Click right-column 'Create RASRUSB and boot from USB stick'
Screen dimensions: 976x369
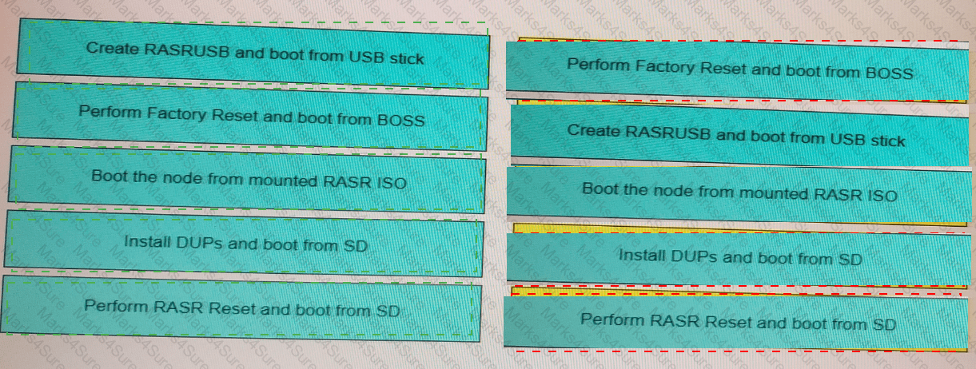tap(736, 134)
